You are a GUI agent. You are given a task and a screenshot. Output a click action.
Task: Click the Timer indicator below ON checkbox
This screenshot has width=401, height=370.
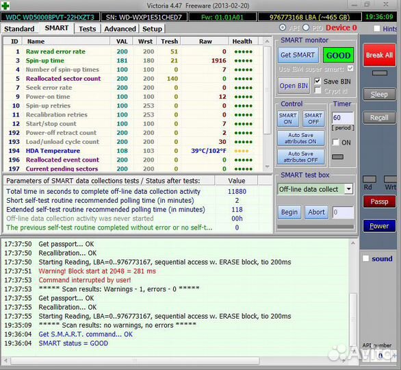click(337, 157)
